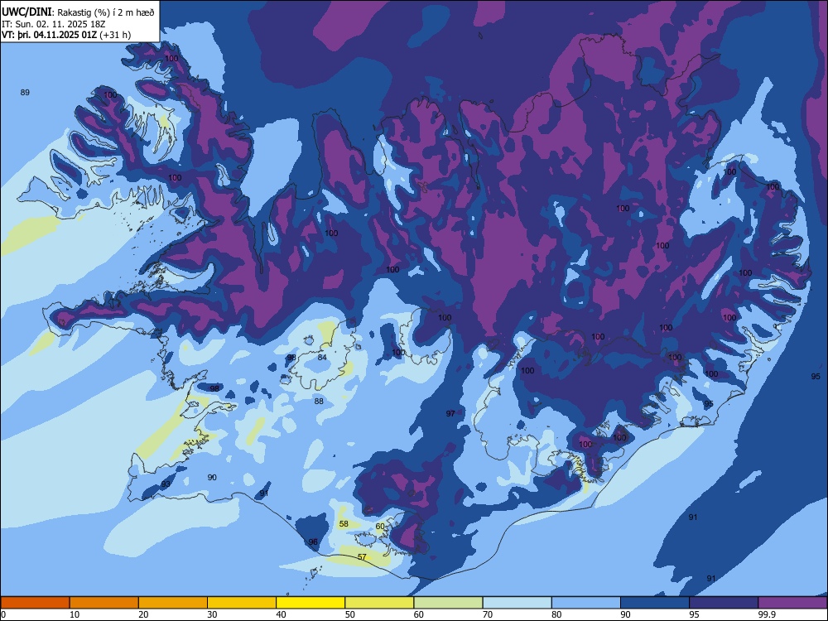Click the '30' legend tick label

click(212, 614)
